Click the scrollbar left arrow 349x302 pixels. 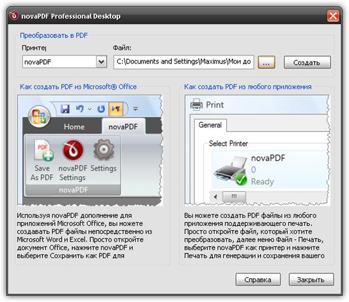point(215,197)
